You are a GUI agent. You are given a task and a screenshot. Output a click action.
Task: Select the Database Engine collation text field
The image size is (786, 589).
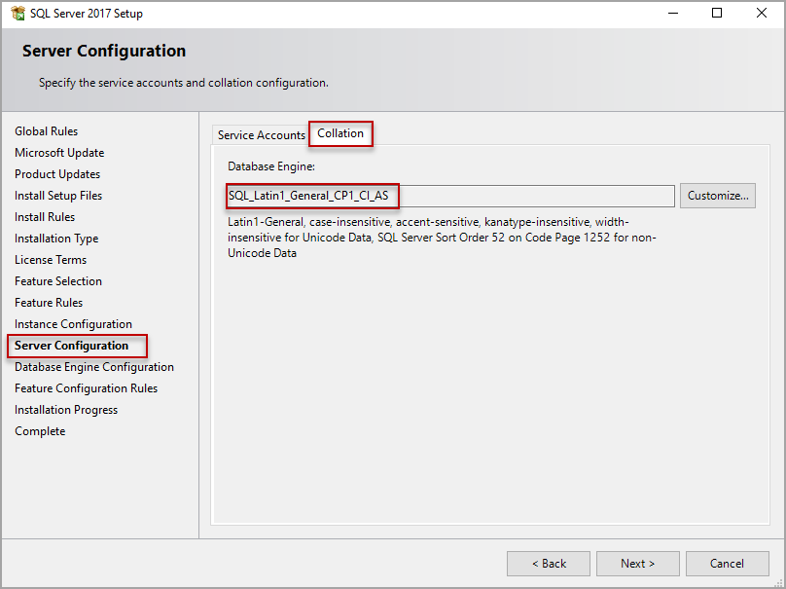click(447, 195)
